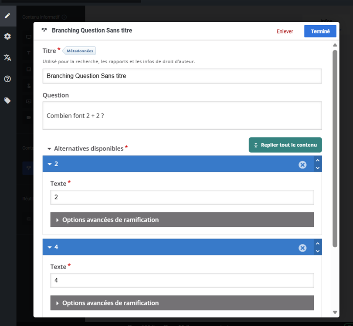This screenshot has width=353, height=326.
Task: Remove alternative 2 with its X icon
Action: click(302, 165)
